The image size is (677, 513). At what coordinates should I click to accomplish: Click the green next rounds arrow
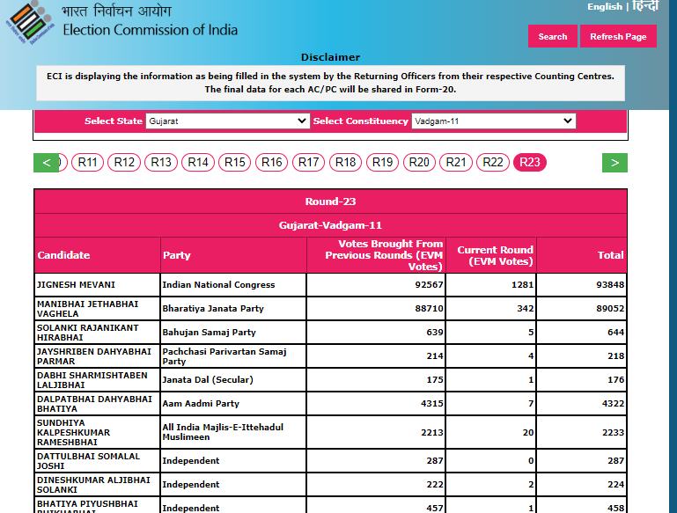614,162
